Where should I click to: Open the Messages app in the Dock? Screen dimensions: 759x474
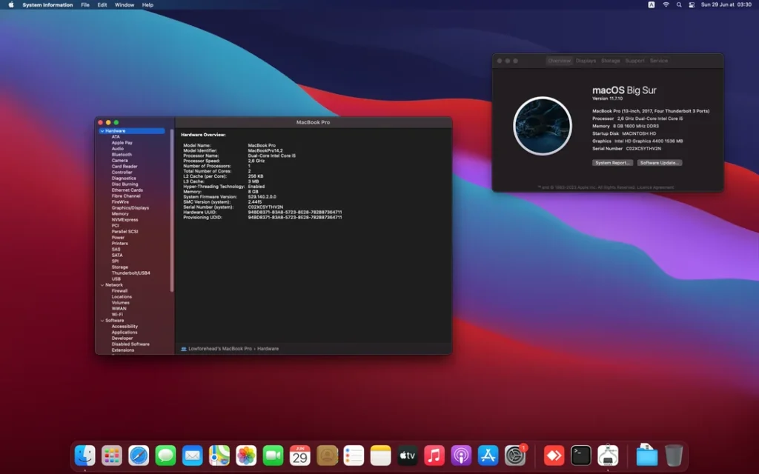click(165, 455)
